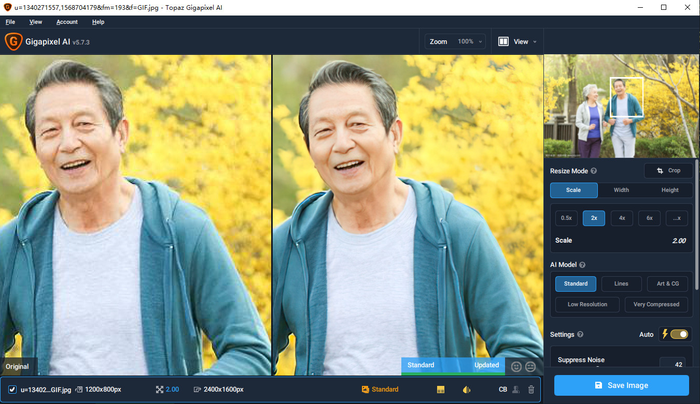Click the right panel vertical scrollbar

pyautogui.click(x=697, y=225)
